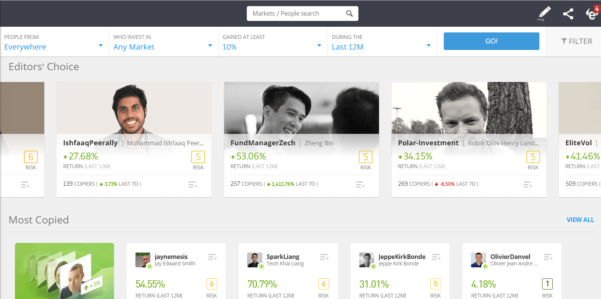Click 31.01% return for JeppeKirkBonde
The height and width of the screenshot is (299, 601).
tap(374, 284)
